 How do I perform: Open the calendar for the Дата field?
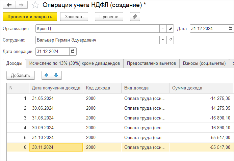[x=230, y=28]
